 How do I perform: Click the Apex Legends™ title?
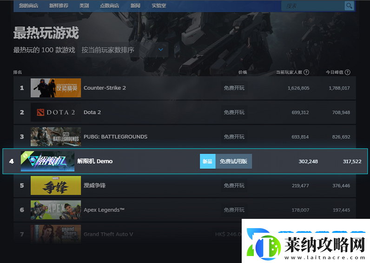(x=104, y=210)
